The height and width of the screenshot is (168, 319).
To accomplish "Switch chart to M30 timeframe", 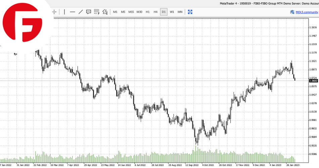I will [139, 12].
